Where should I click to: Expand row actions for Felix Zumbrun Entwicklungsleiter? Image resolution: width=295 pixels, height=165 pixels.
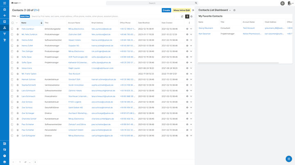[191, 29]
